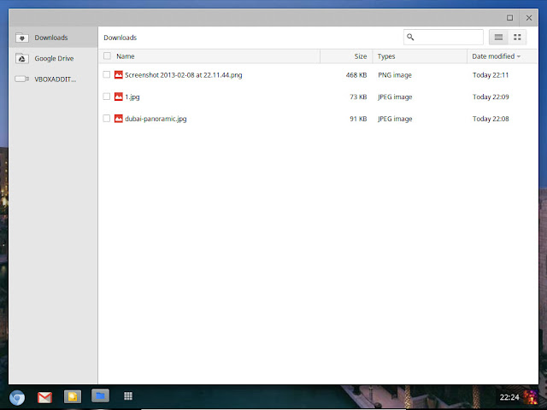Focus the file search field

point(444,37)
